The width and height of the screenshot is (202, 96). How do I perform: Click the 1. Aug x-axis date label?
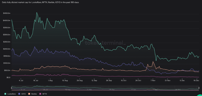point(50,81)
